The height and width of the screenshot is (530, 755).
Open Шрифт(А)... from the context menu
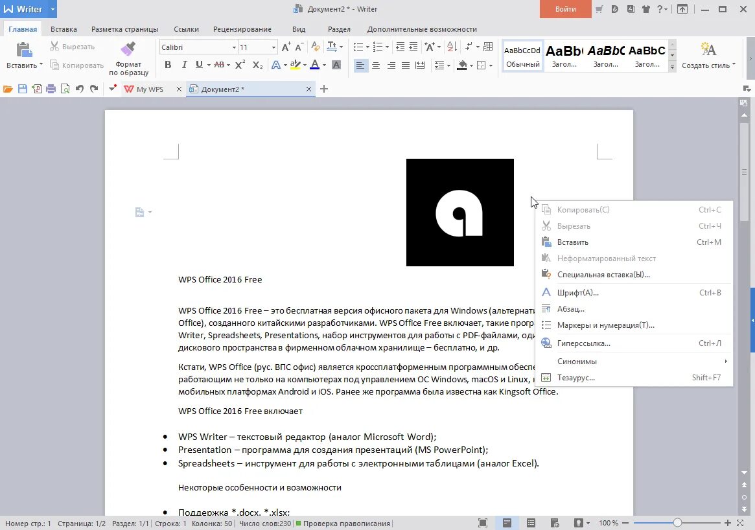634,293
